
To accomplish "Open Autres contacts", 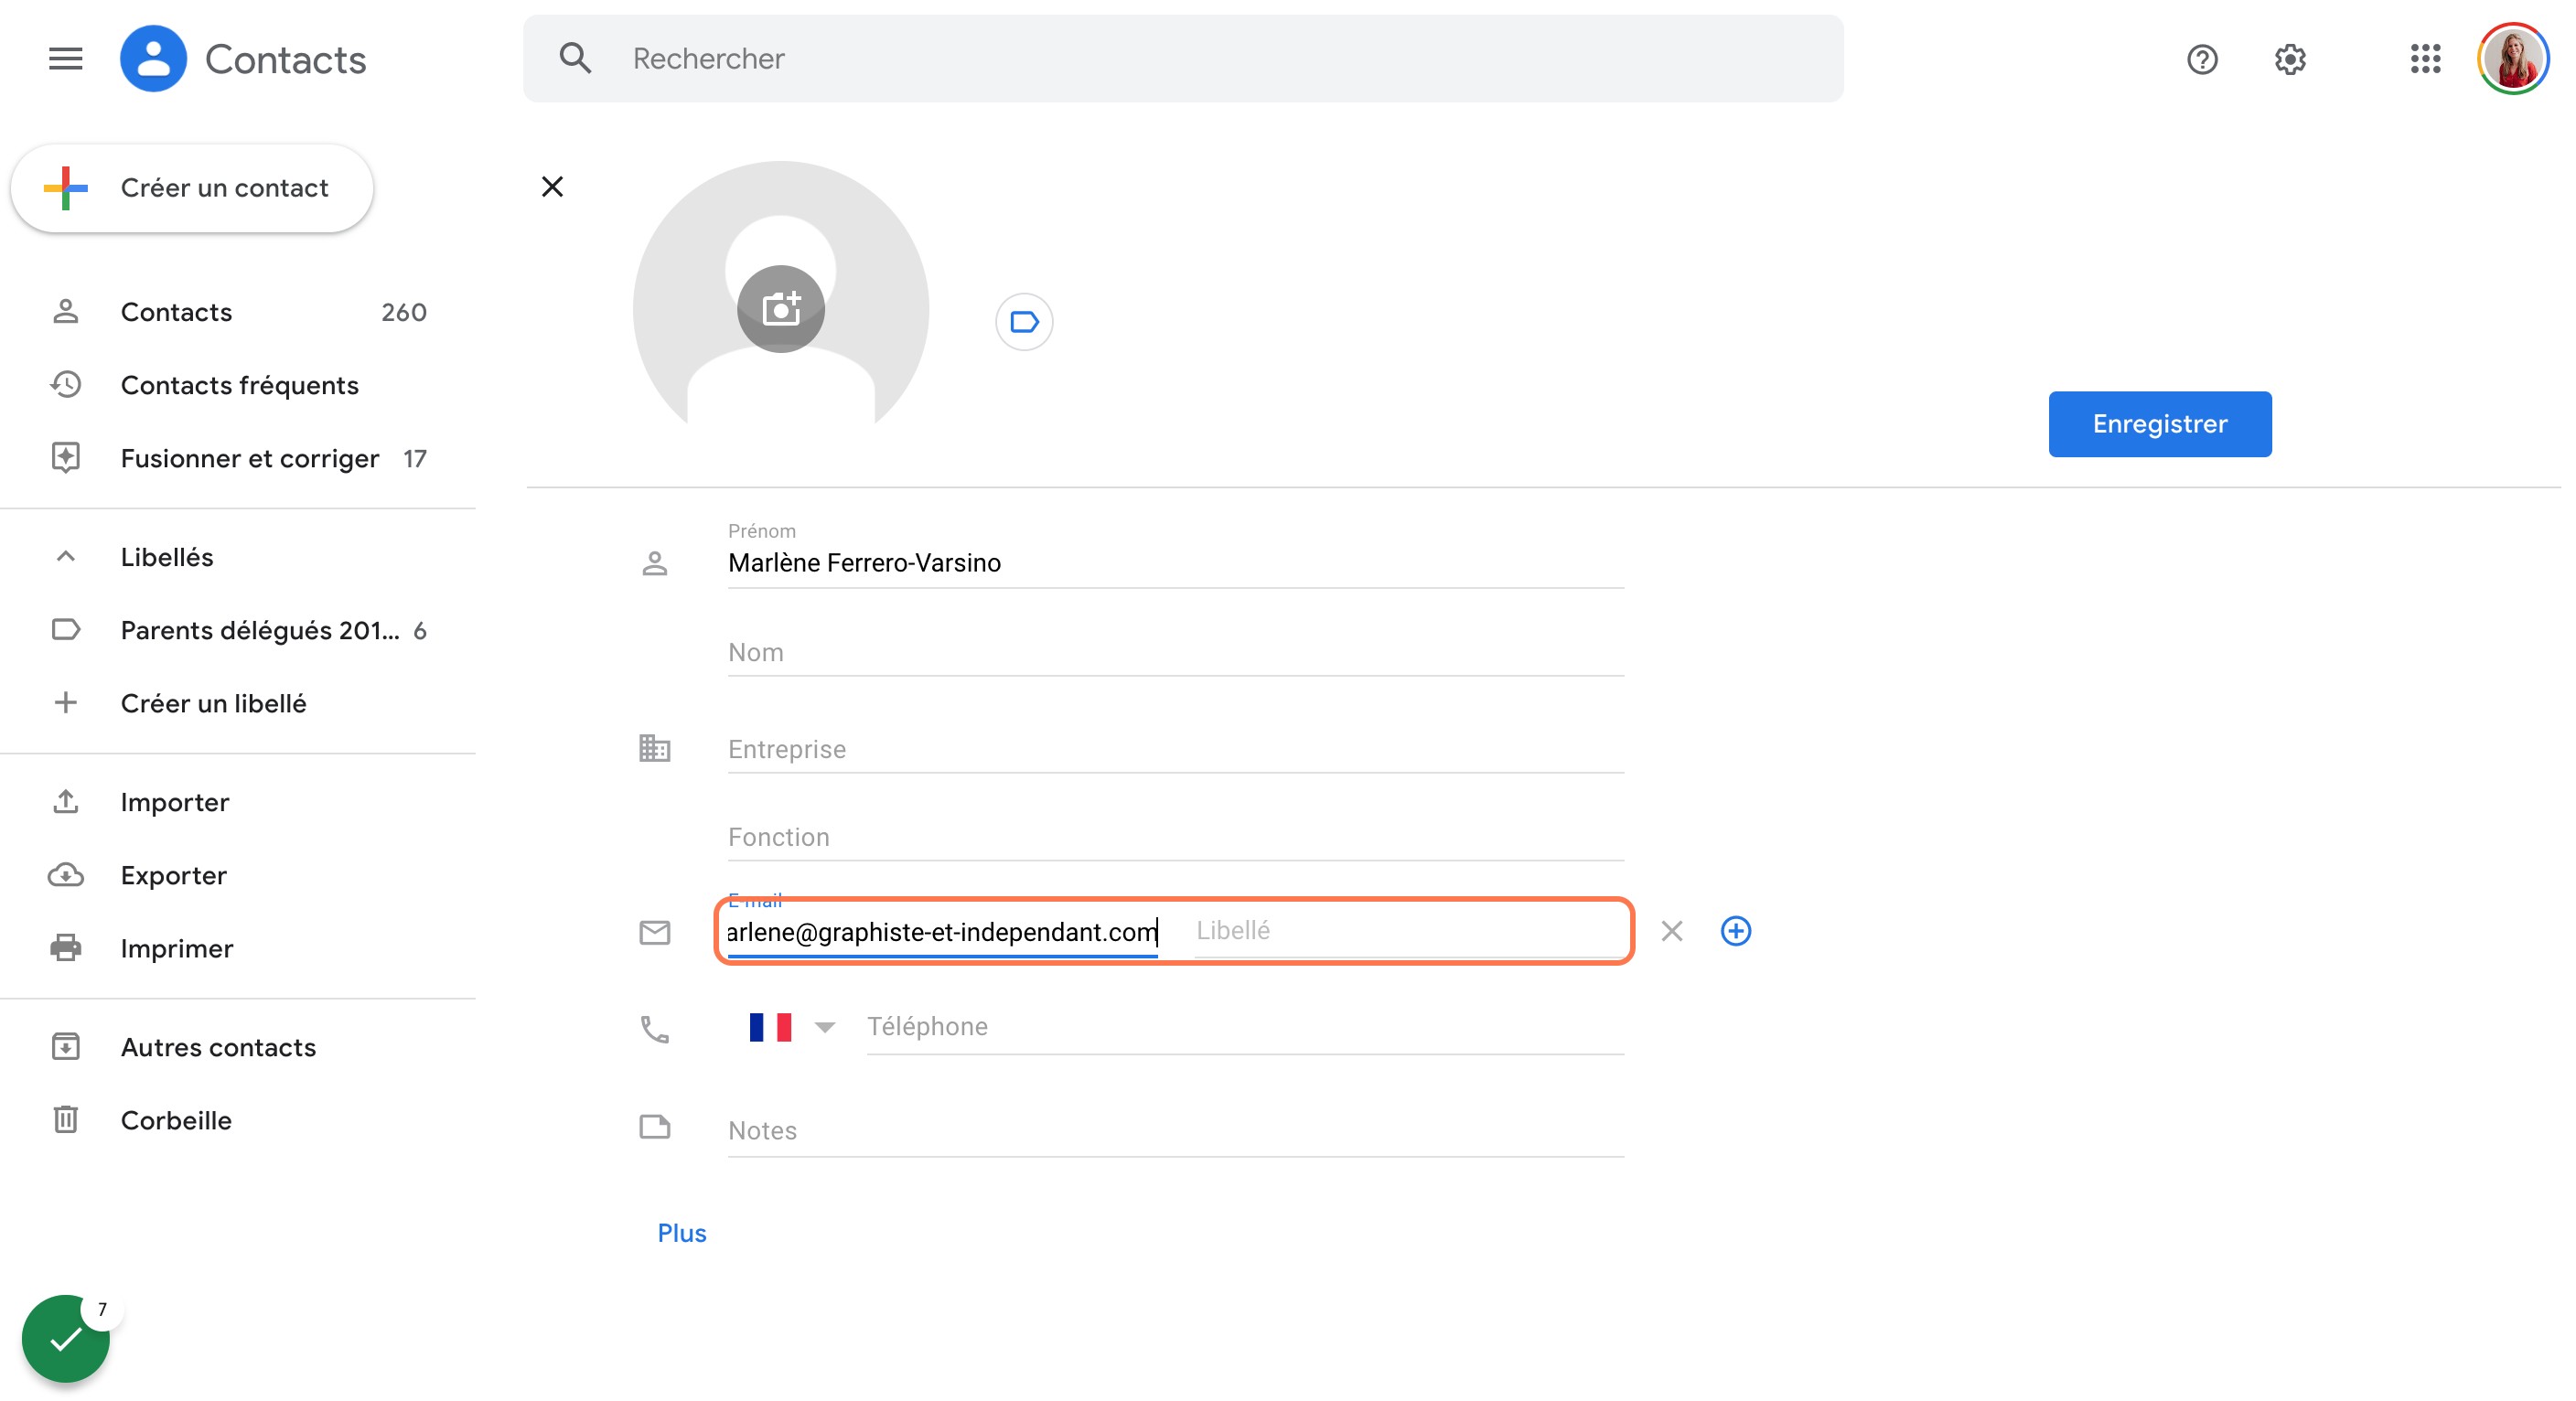I will [x=238, y=1047].
